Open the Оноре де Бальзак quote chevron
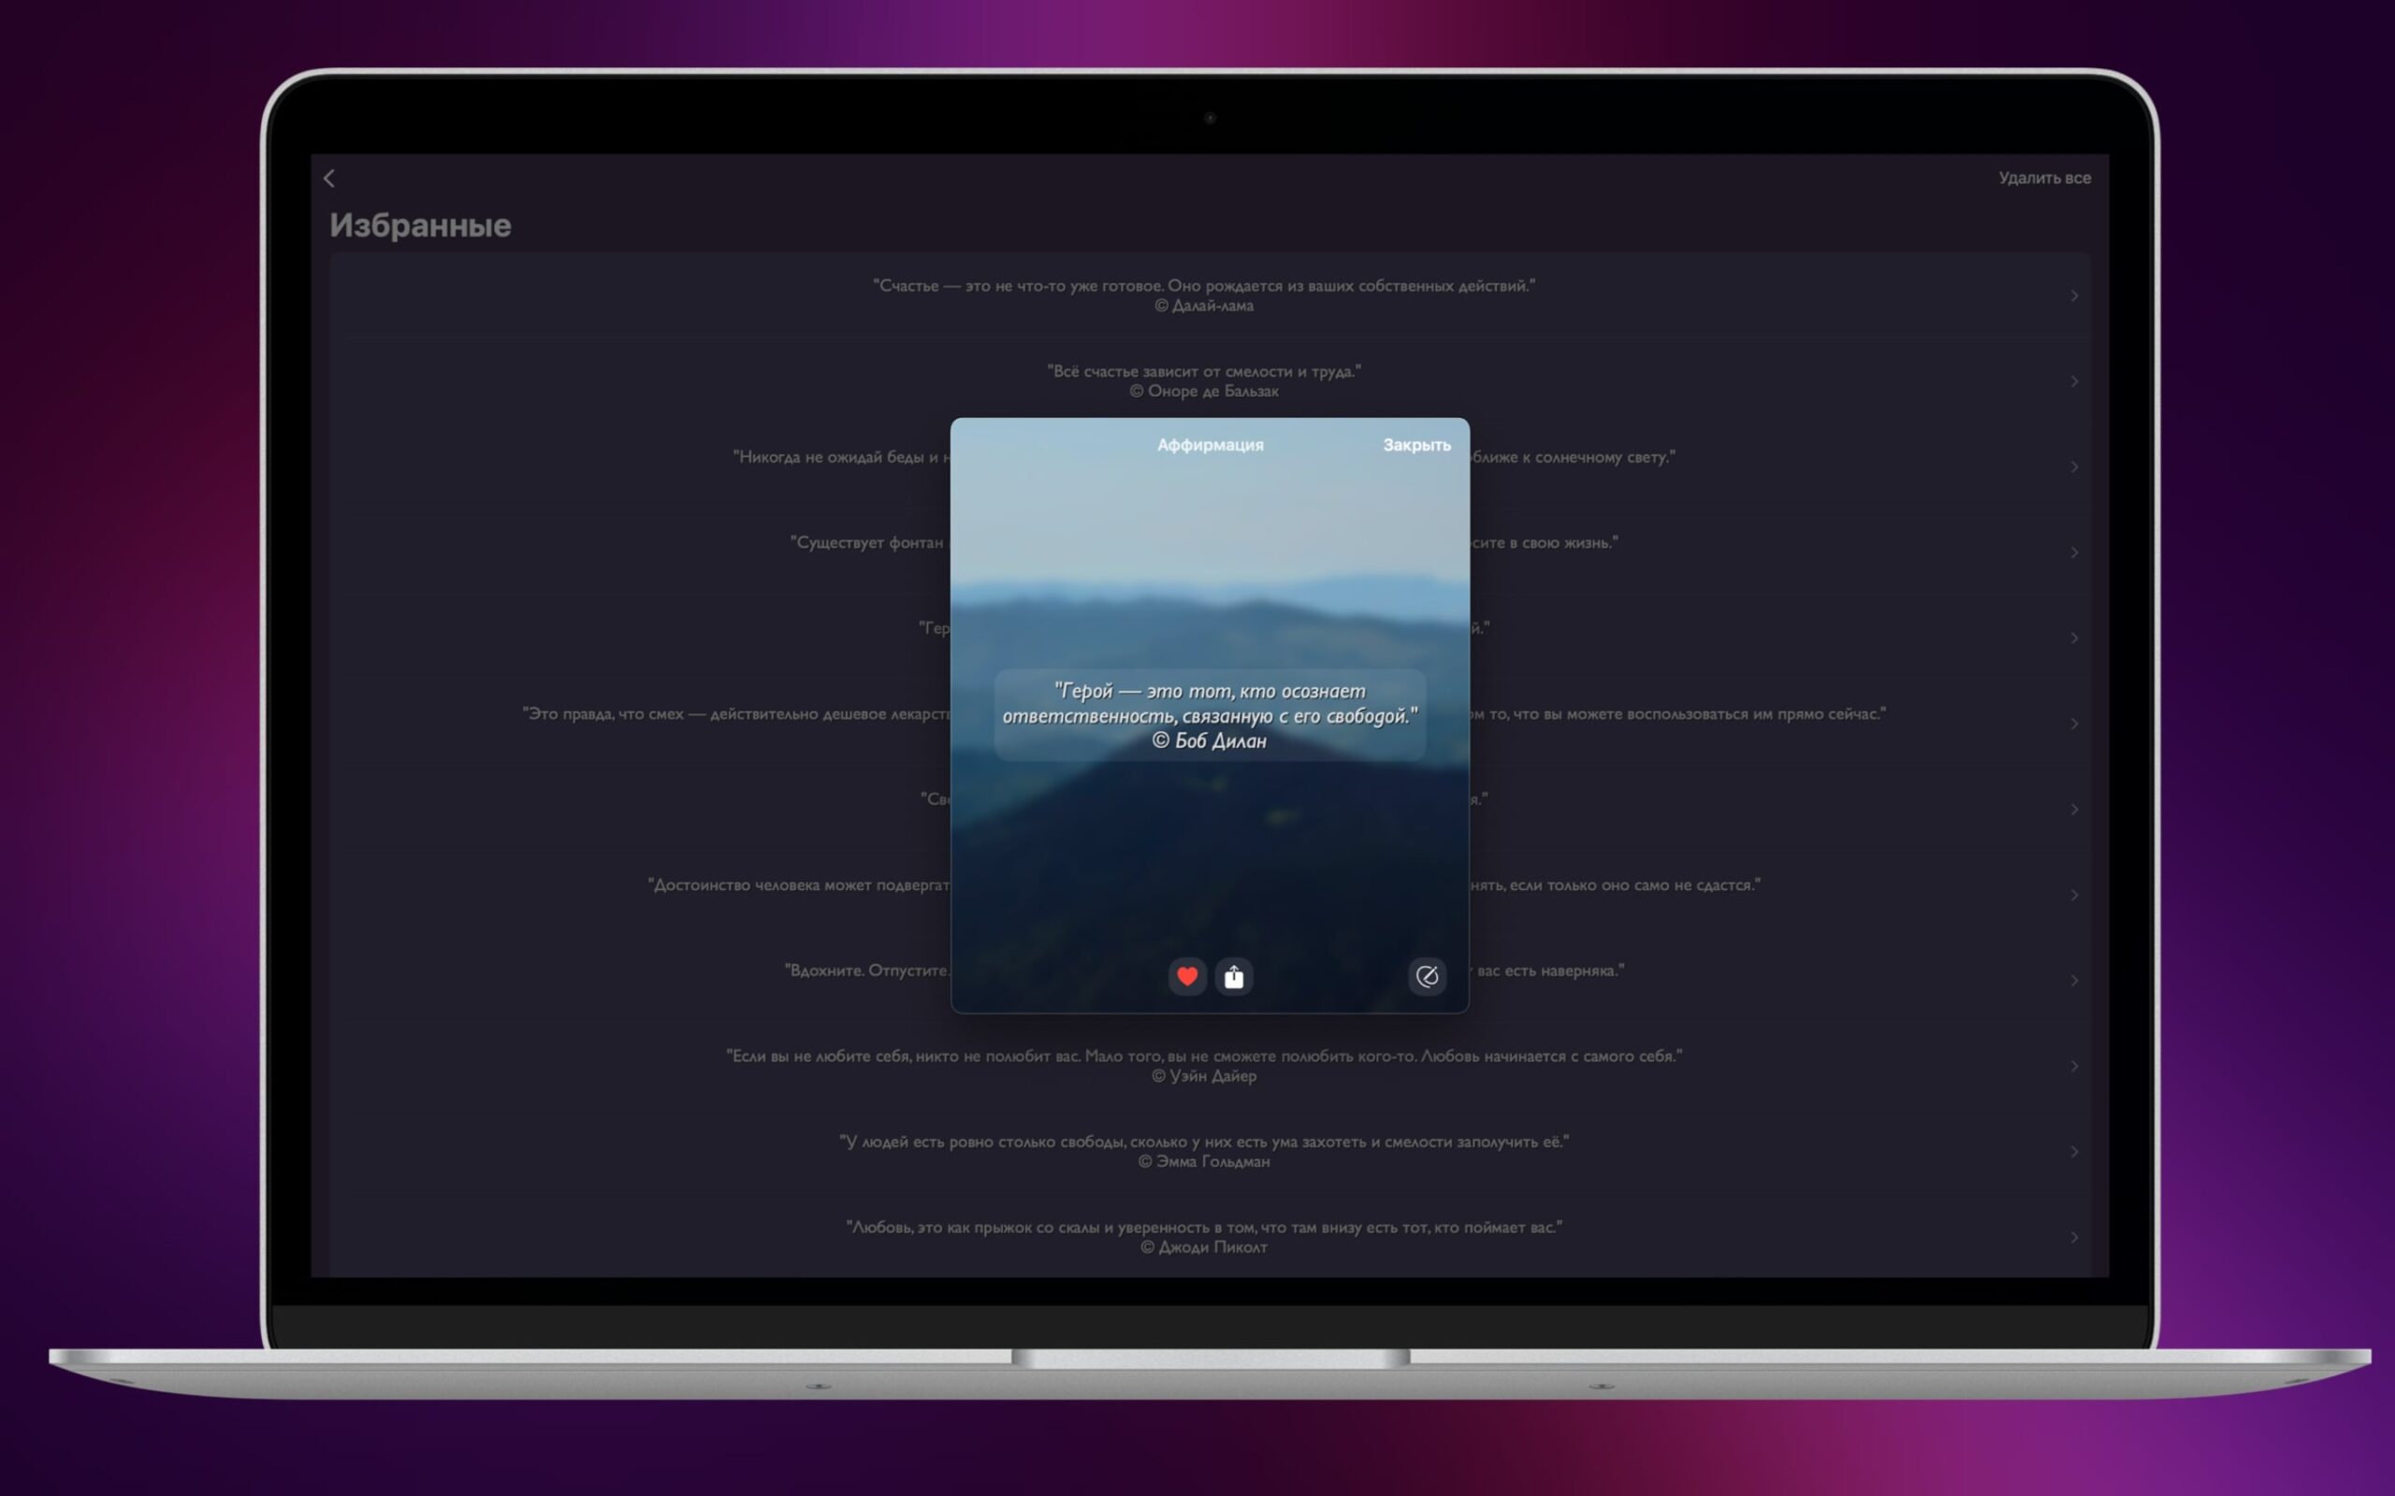 point(2073,381)
